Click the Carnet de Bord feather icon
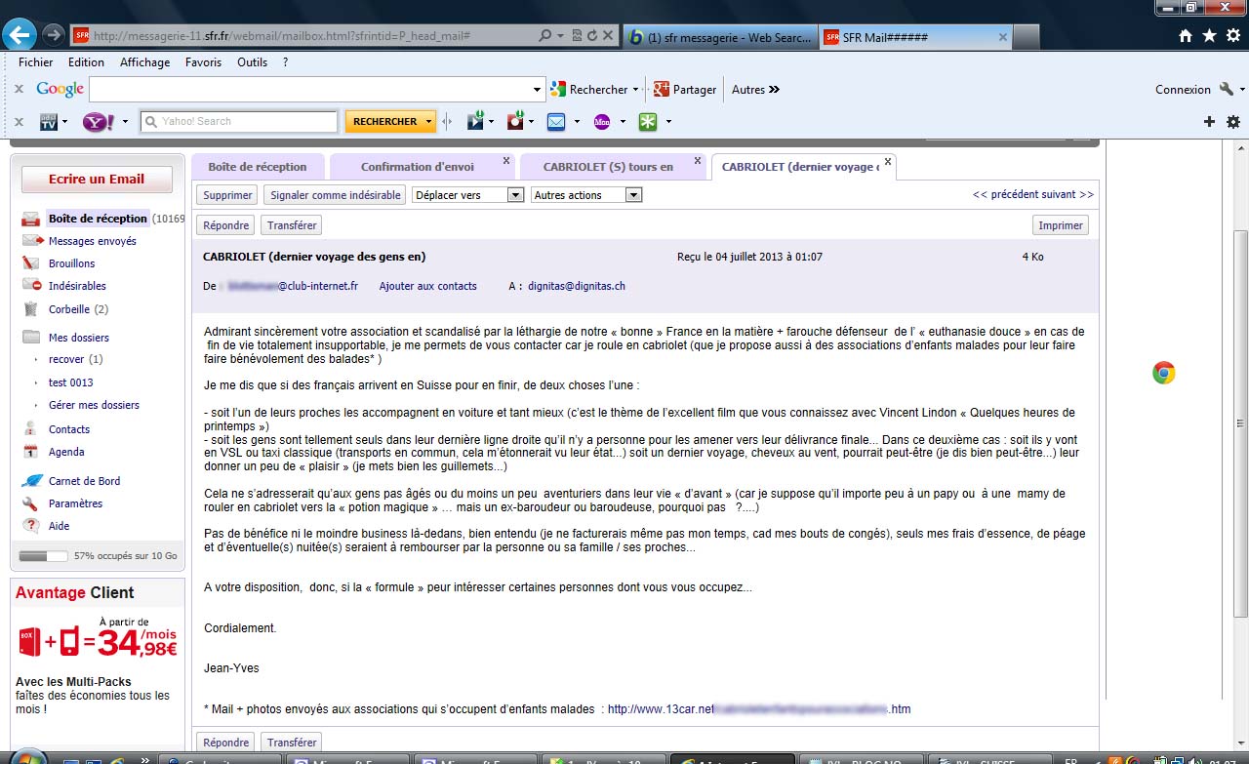Image resolution: width=1249 pixels, height=764 pixels. pos(31,481)
